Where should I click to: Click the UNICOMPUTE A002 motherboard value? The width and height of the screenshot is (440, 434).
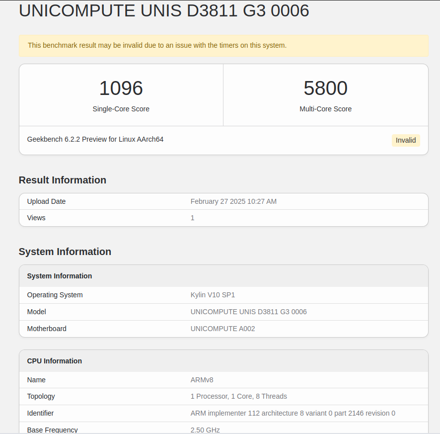pos(222,329)
